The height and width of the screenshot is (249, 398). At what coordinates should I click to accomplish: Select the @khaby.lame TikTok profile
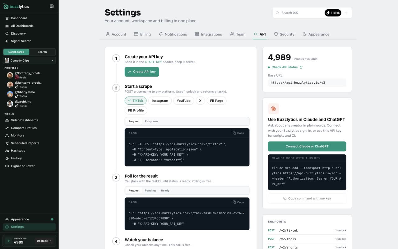pyautogui.click(x=29, y=94)
